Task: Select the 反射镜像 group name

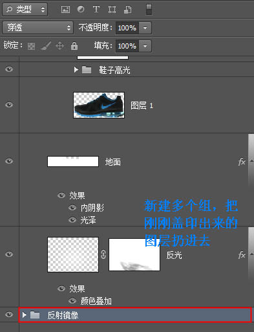Action: tap(63, 315)
